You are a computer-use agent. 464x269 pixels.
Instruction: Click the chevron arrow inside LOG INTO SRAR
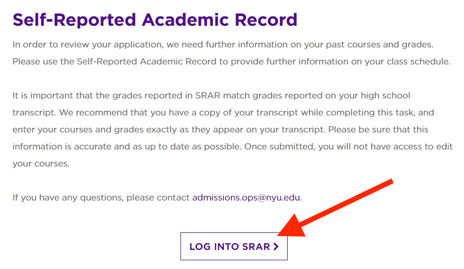coord(276,246)
